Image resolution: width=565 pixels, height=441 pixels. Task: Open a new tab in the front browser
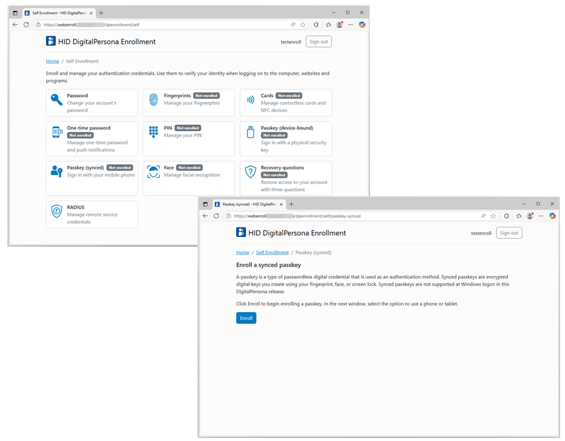pyautogui.click(x=292, y=205)
